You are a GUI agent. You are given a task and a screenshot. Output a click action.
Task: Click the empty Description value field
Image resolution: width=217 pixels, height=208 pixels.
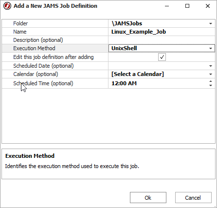162,40
